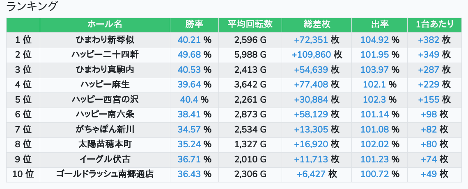Click ゴールドラッシュ南郷通店 hall name

click(x=105, y=174)
